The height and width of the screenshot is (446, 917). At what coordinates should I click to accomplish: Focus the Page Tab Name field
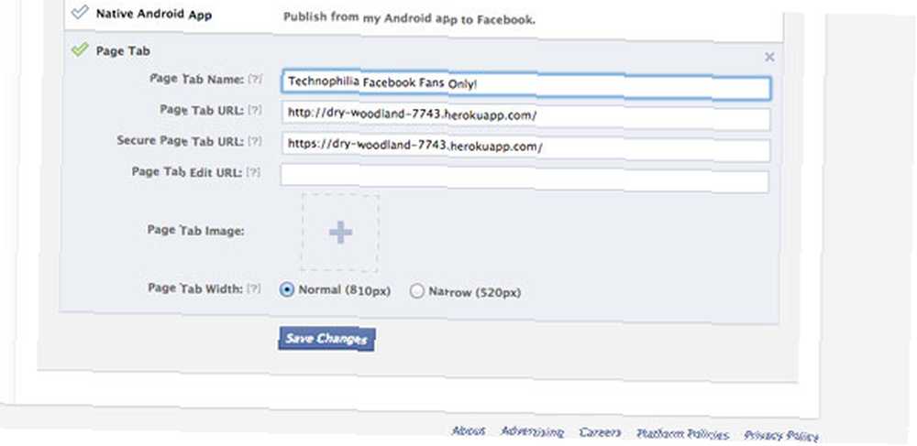point(525,84)
